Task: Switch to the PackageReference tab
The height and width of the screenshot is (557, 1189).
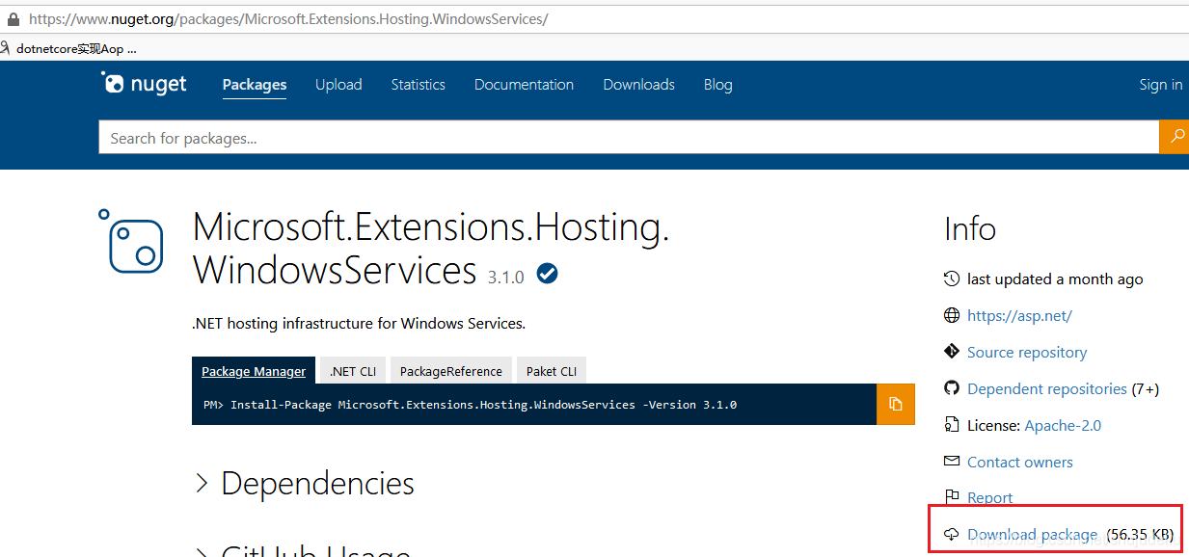Action: (x=451, y=371)
